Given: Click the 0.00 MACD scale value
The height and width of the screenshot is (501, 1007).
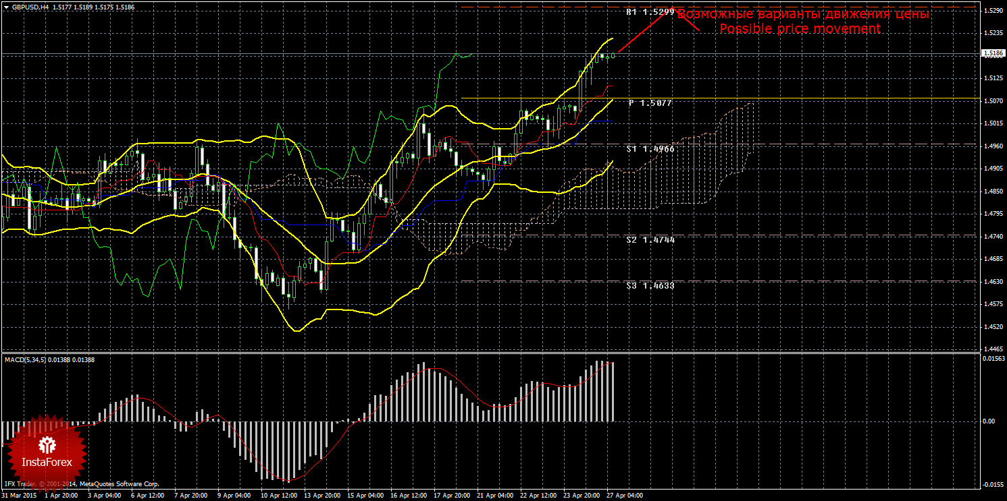Looking at the screenshot, I should (989, 421).
